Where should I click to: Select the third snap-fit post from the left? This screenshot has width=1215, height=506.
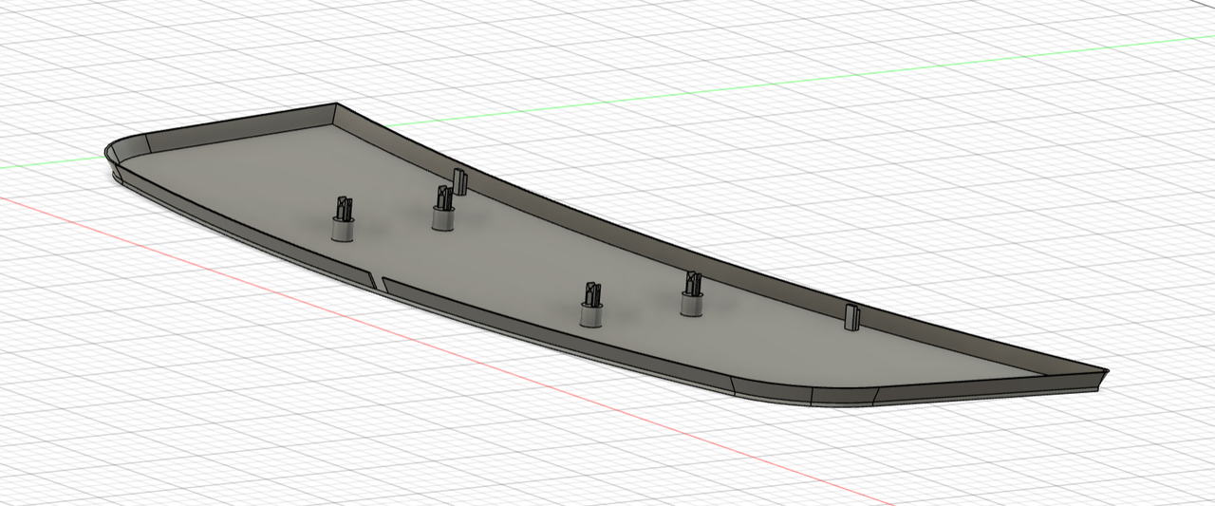(x=593, y=305)
